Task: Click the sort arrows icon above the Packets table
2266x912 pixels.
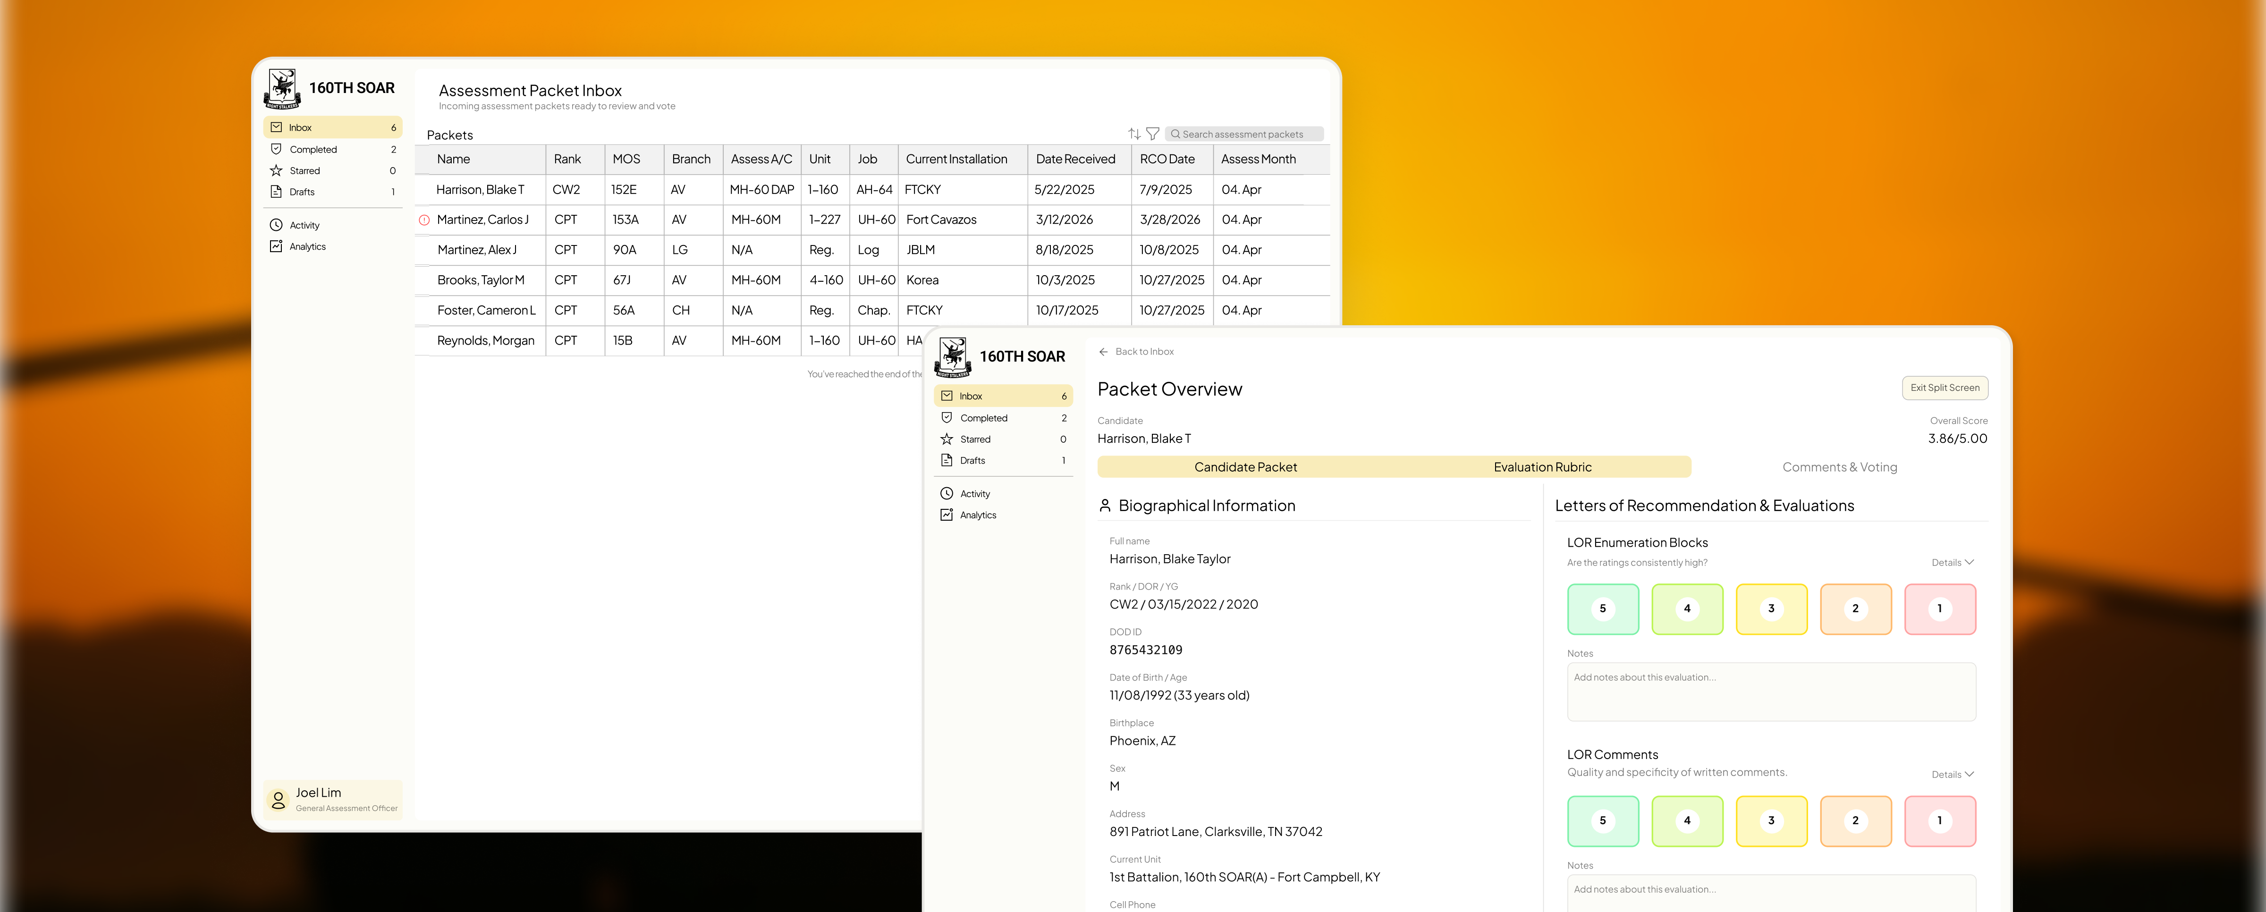Action: (x=1134, y=134)
